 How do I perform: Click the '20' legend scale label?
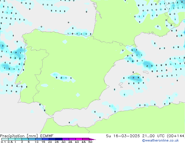point(50,142)
